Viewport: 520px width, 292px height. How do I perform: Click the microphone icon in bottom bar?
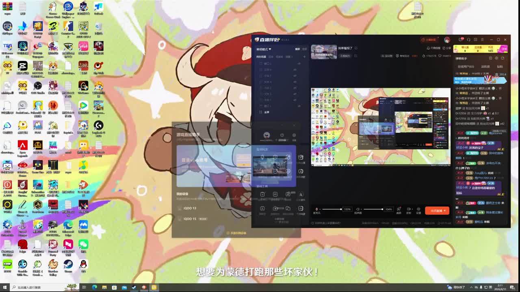[x=316, y=209]
